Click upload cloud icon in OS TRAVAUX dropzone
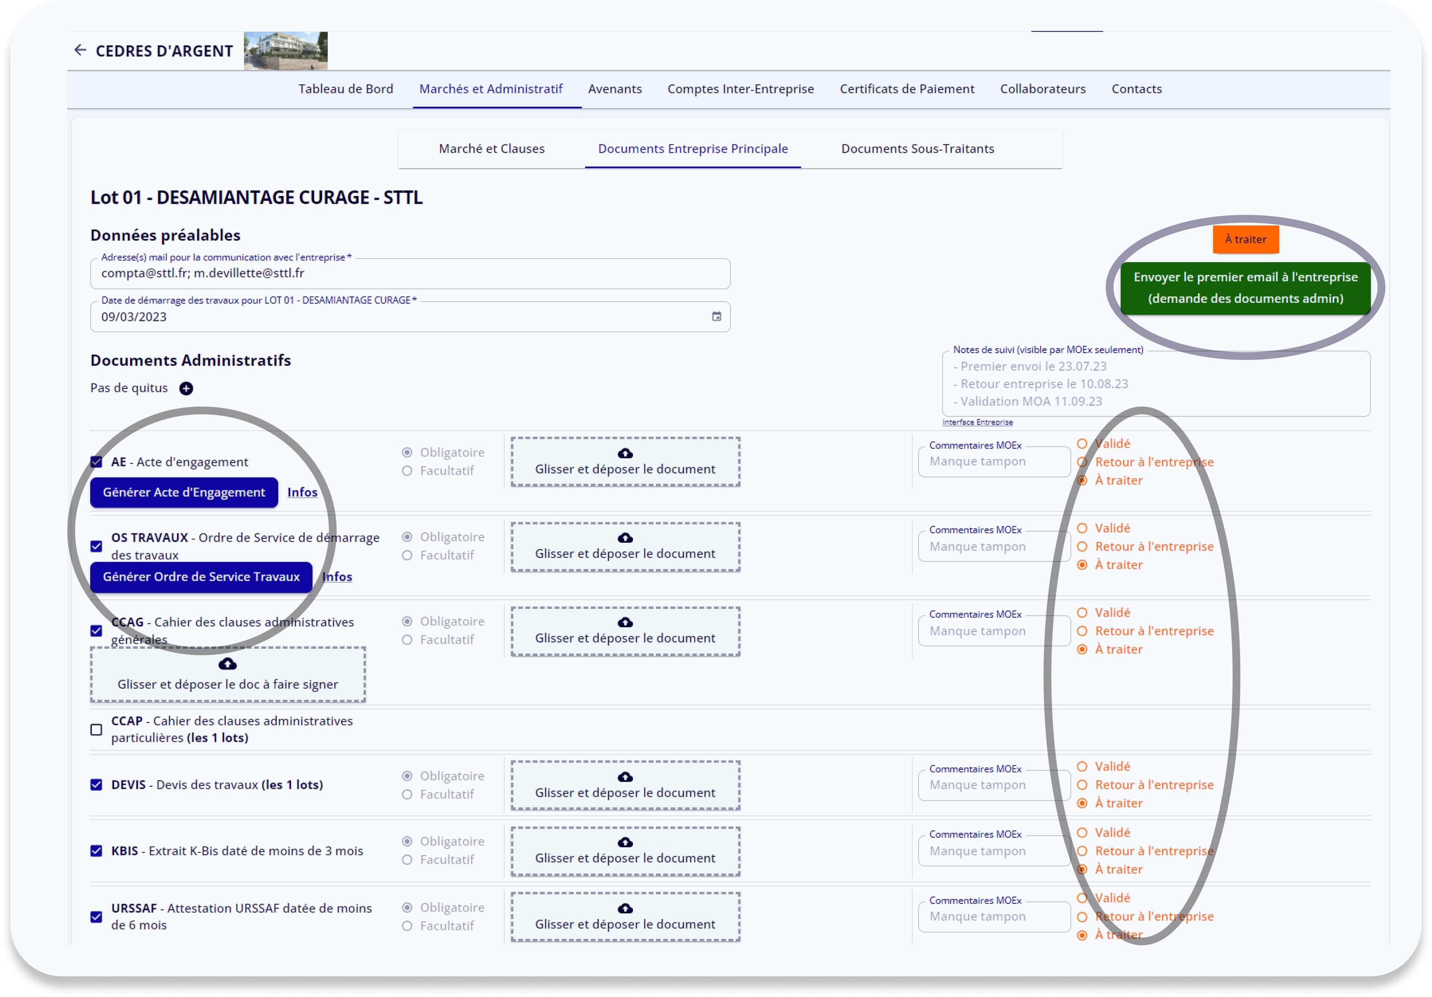 625,538
